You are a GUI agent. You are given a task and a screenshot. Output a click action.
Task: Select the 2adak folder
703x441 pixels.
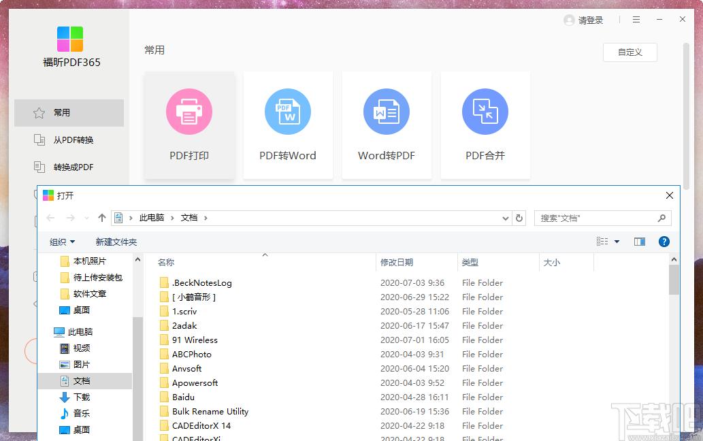click(184, 326)
